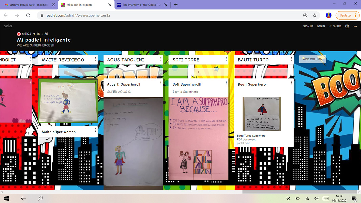
Task: Open the Padlet header three-dot menu
Action: coord(355,26)
